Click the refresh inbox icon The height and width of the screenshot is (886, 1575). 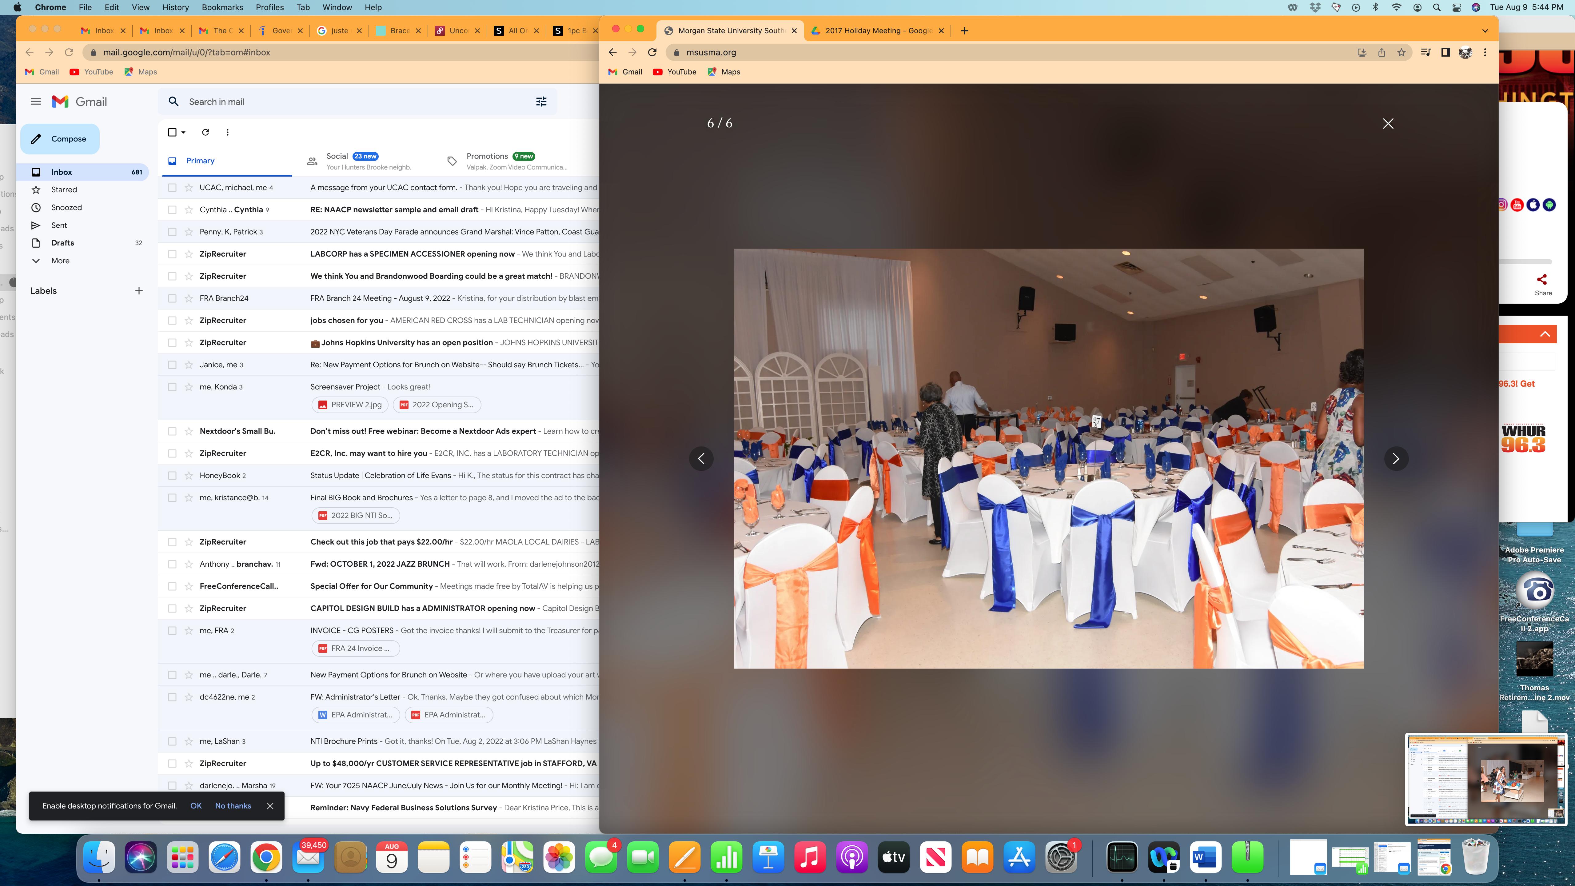(x=205, y=132)
